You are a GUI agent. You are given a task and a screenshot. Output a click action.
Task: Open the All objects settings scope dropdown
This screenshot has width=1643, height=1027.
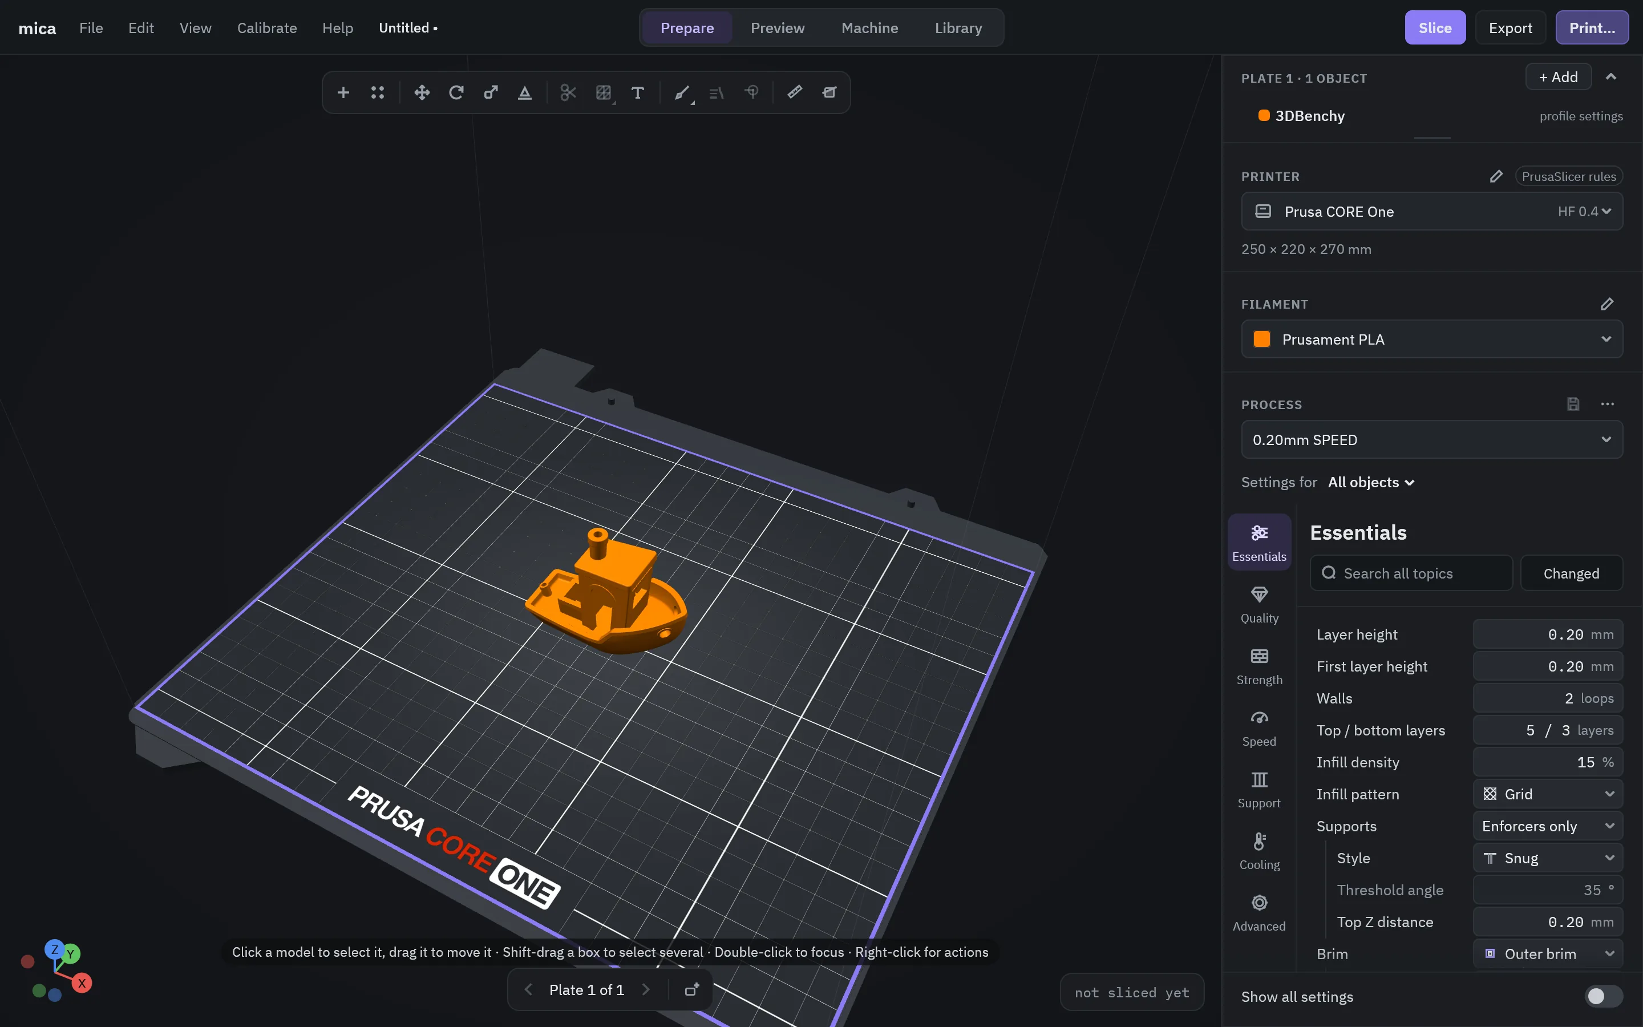(x=1371, y=482)
